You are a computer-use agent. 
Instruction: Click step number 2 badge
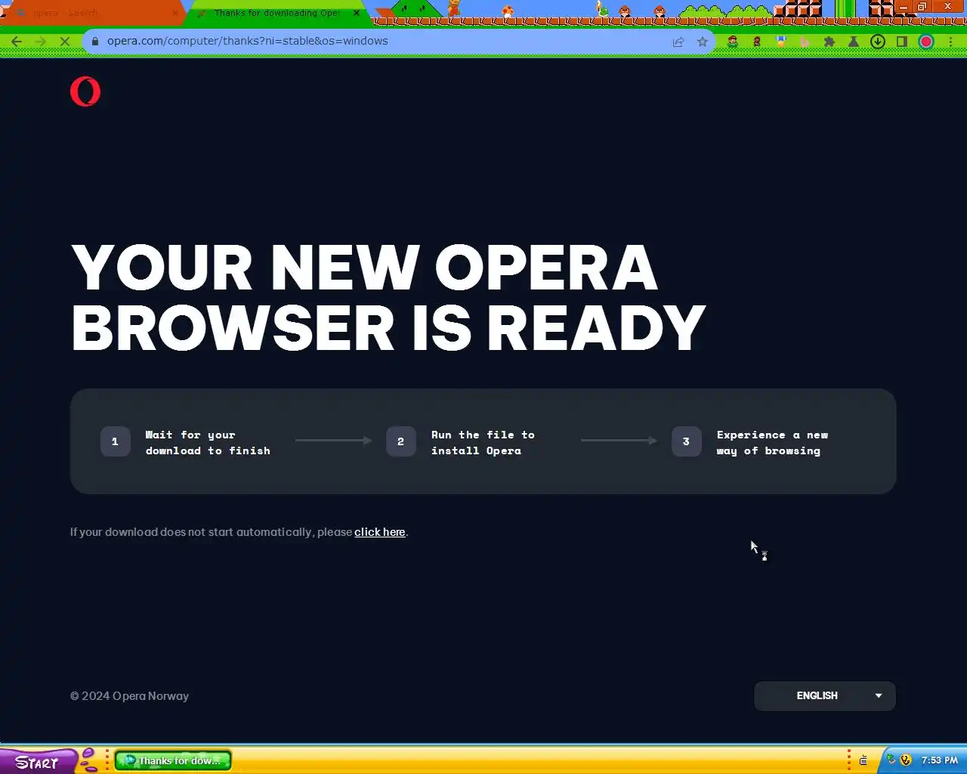400,441
